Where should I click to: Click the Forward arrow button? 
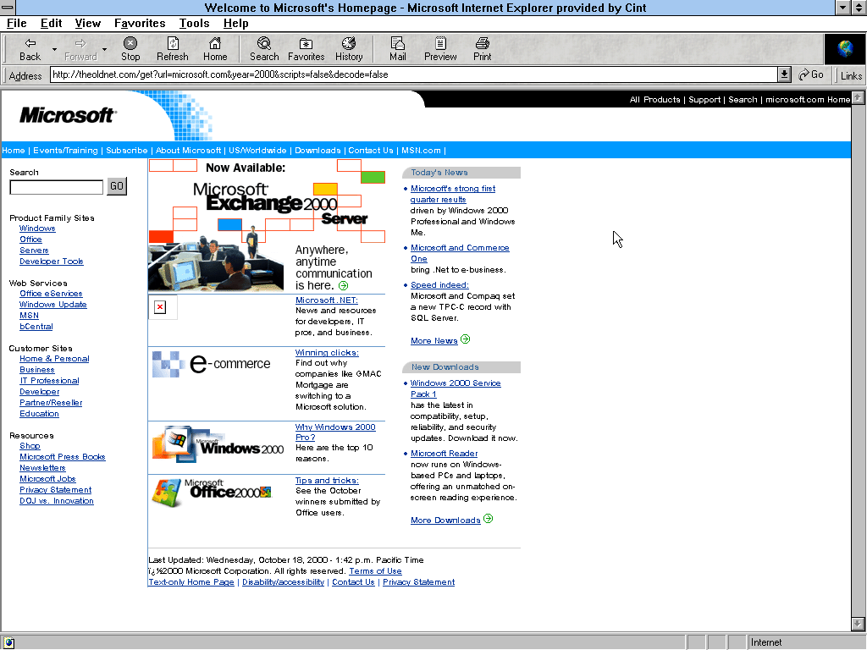80,48
